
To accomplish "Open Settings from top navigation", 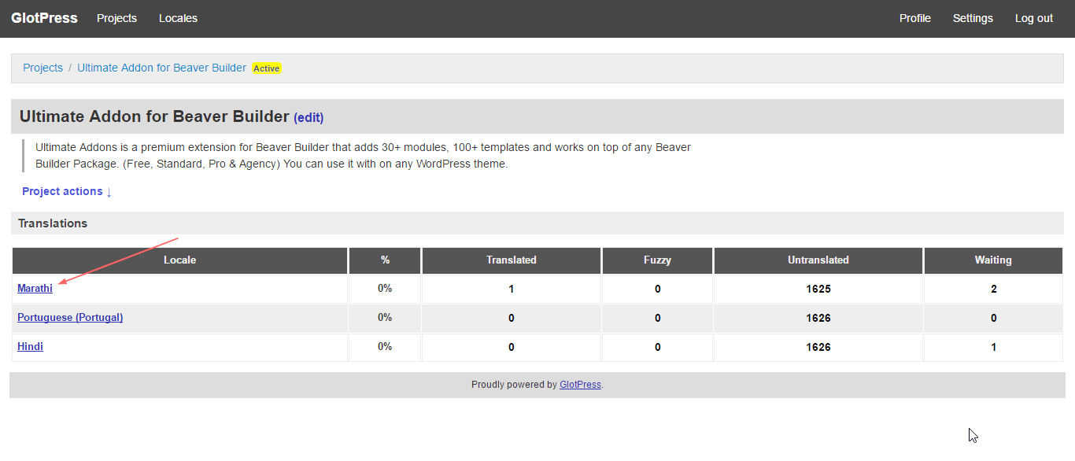I will [973, 18].
